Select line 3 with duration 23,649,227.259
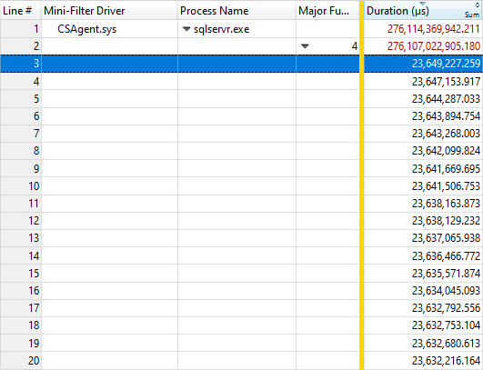 242,64
